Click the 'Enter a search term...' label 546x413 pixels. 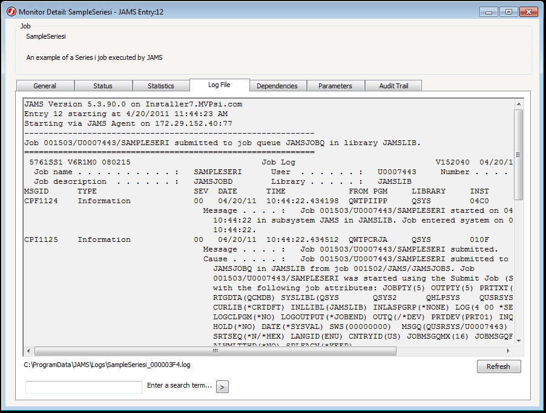(179, 385)
